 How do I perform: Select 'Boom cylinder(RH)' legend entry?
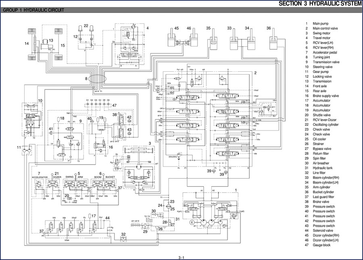click(x=326, y=178)
